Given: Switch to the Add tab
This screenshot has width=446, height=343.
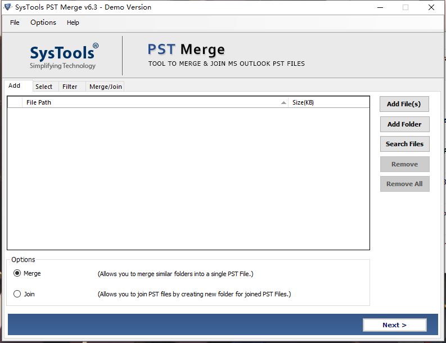Looking at the screenshot, I should [19, 85].
